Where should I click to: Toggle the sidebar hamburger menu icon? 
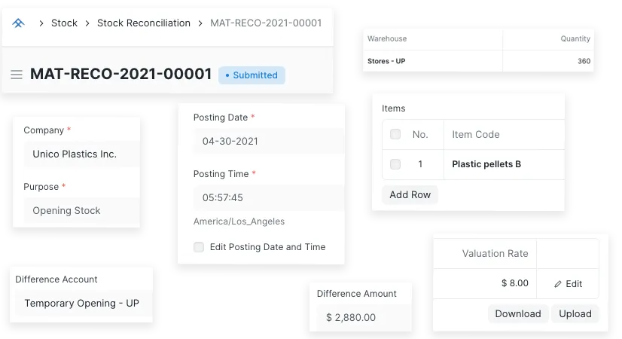17,75
